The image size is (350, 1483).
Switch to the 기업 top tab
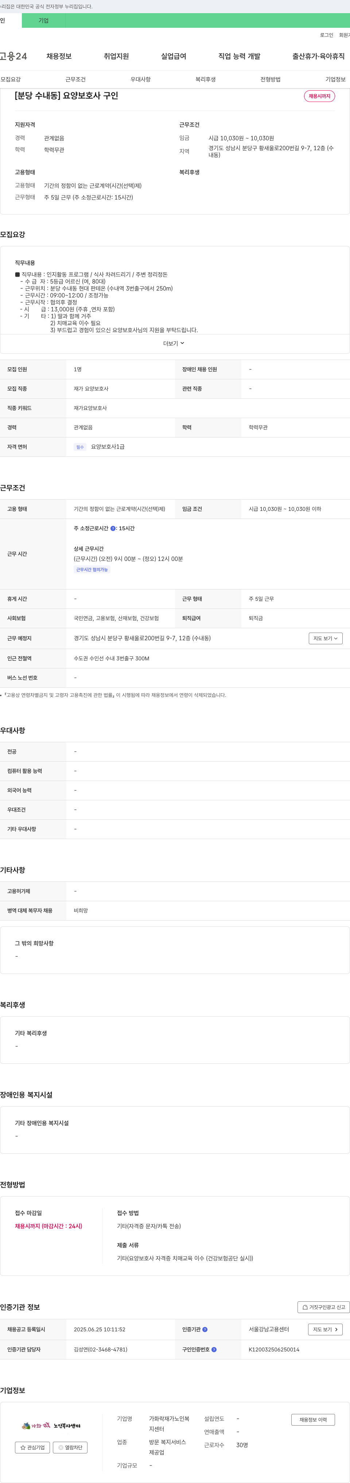[44, 21]
